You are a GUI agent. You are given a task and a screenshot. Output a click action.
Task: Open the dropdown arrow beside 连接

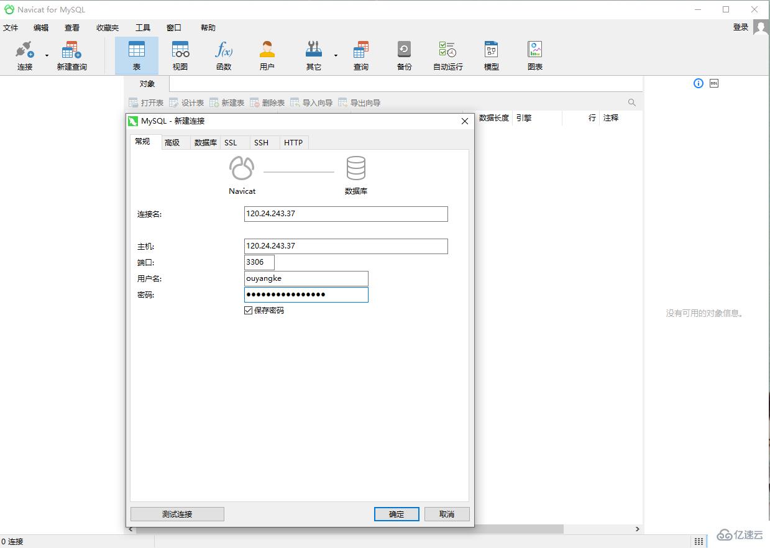pos(47,56)
